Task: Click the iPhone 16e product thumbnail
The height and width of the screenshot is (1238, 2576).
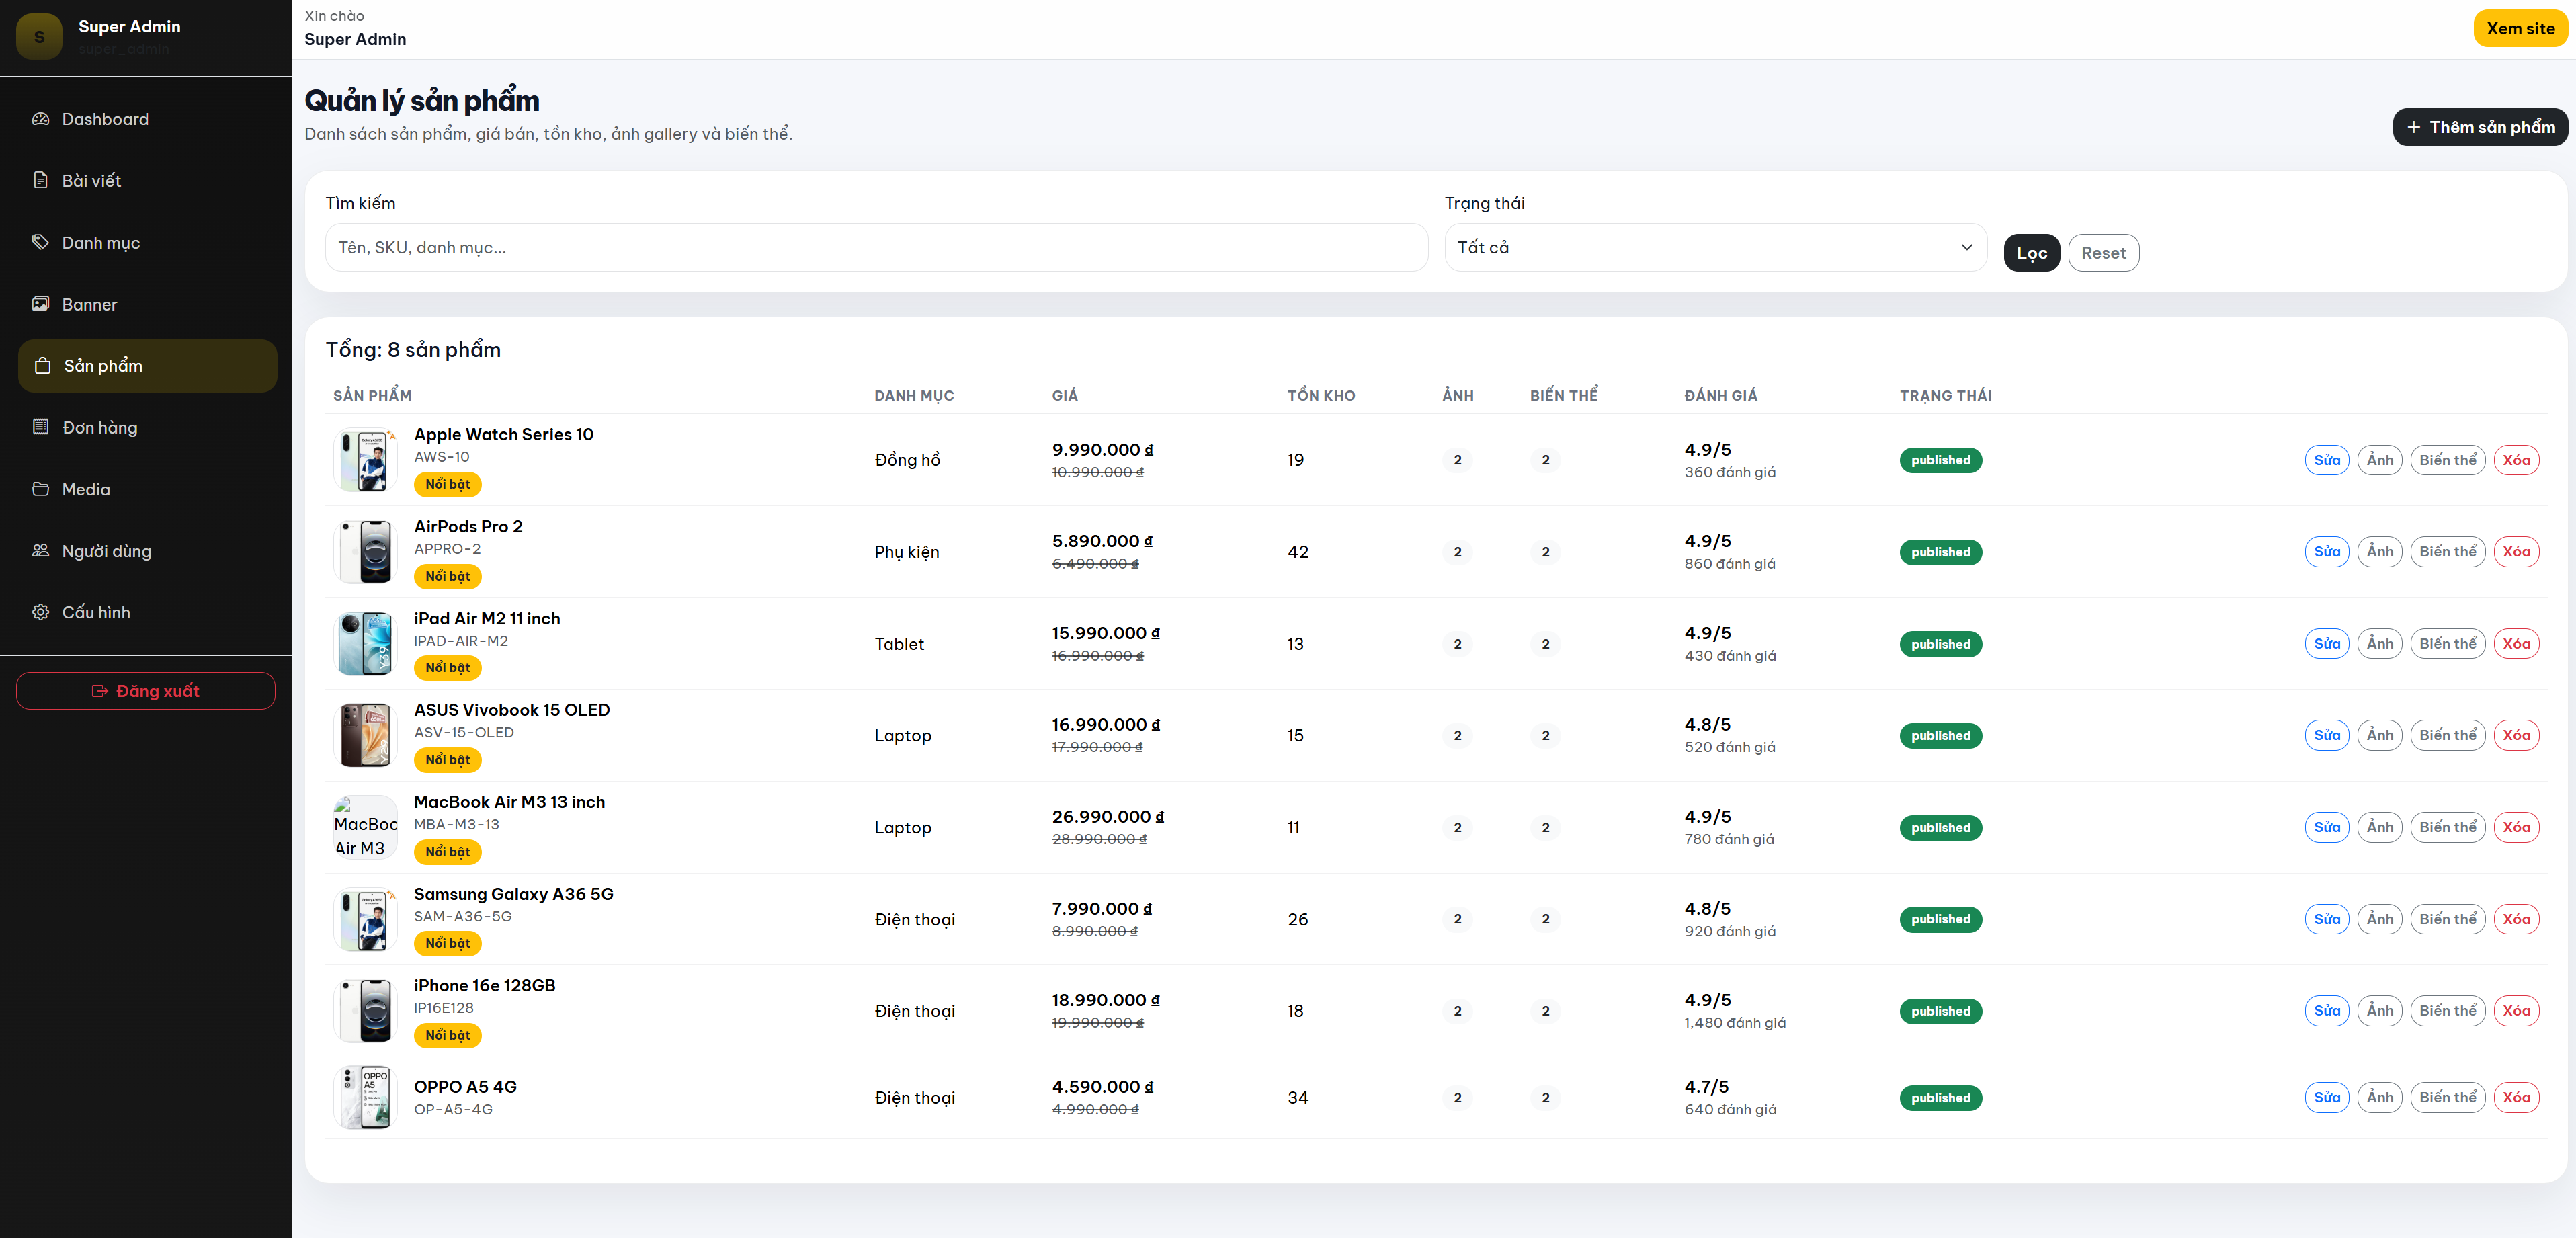Action: (365, 1011)
